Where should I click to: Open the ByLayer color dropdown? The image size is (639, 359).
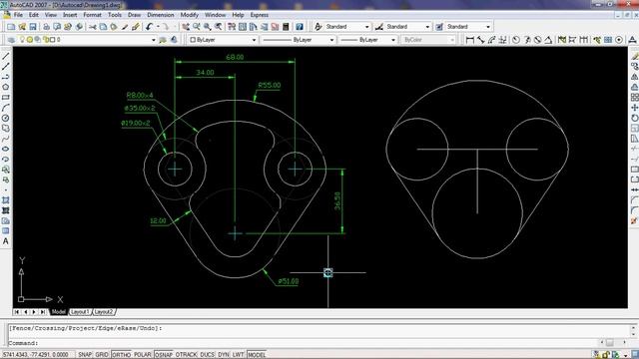[x=254, y=40]
